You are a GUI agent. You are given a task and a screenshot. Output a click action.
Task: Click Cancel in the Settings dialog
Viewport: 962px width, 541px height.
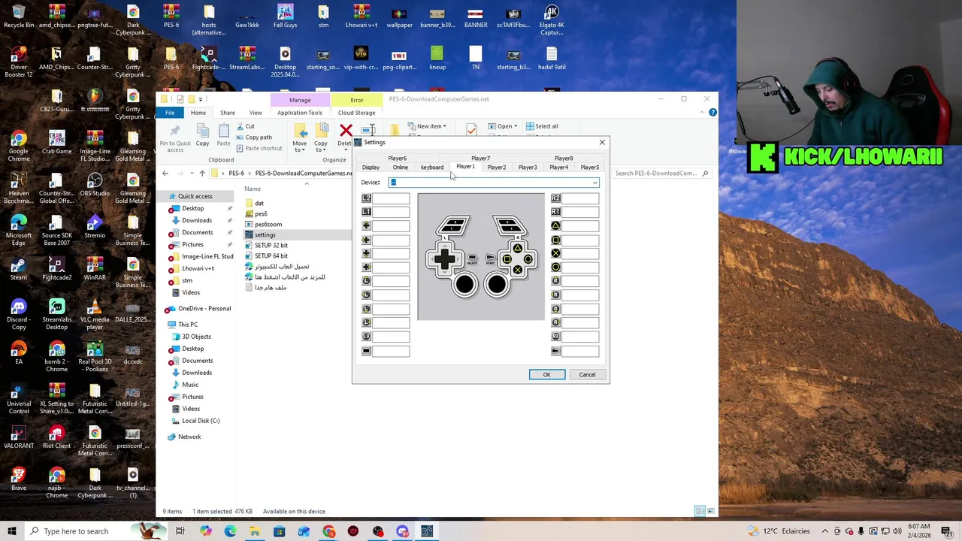[x=587, y=375]
